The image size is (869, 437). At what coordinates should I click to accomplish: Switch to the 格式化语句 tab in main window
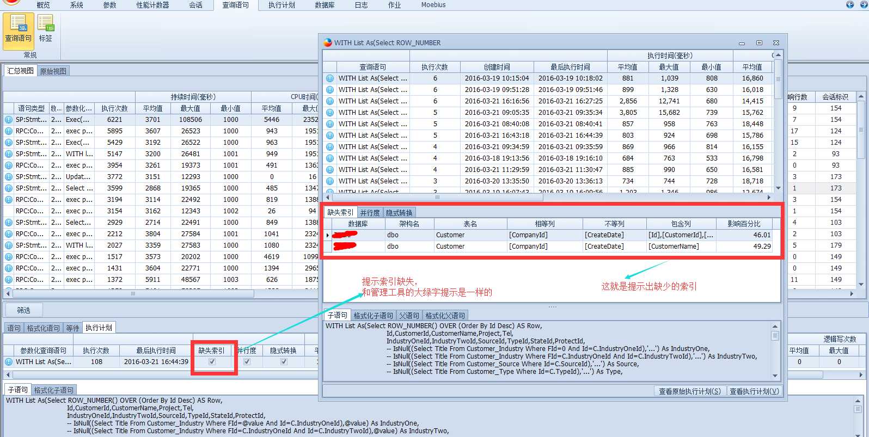44,328
